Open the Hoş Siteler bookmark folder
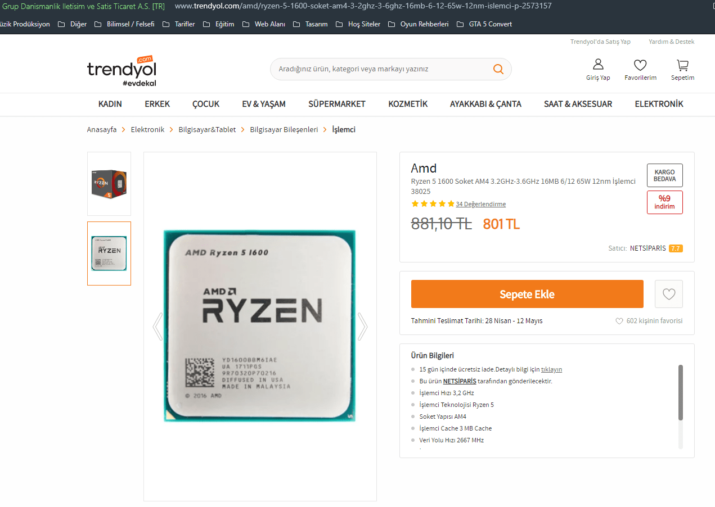The width and height of the screenshot is (715, 507). pyautogui.click(x=358, y=24)
